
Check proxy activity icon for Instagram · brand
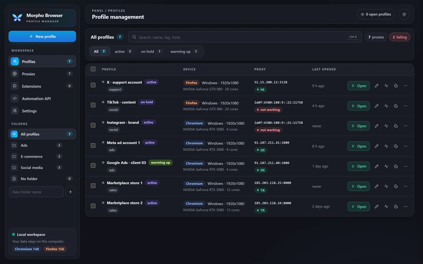[x=386, y=126]
